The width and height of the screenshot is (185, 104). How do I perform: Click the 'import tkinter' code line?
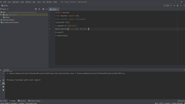[62, 12]
